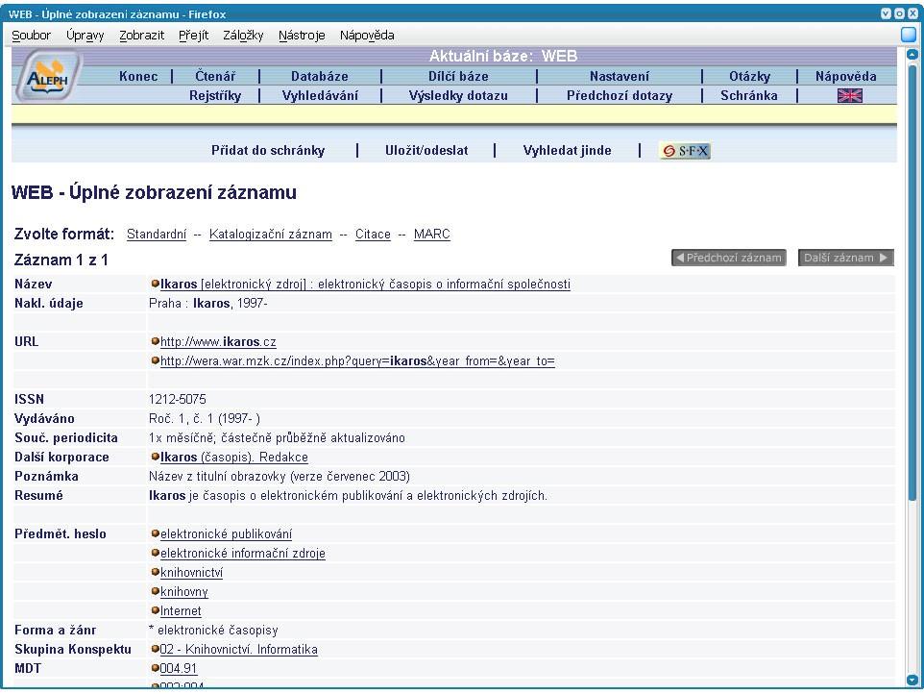Open the Přejít menu

pos(193,36)
